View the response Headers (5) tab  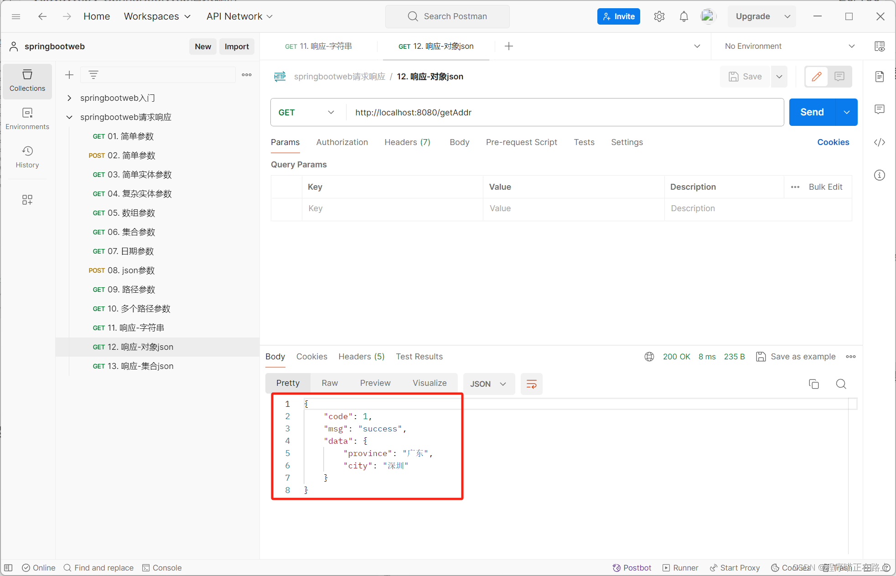pyautogui.click(x=361, y=357)
